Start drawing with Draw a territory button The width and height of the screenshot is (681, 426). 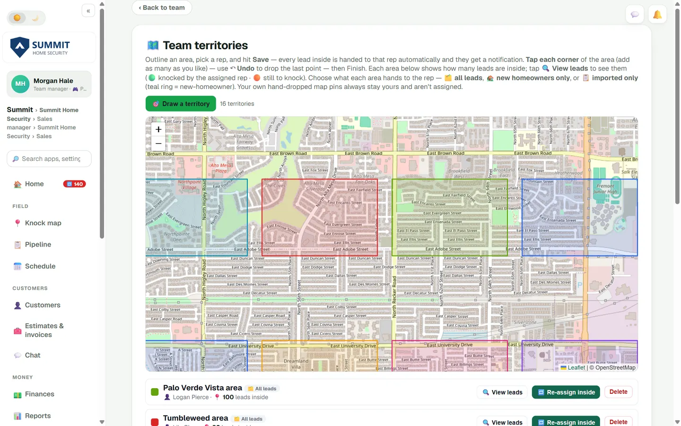coord(181,104)
